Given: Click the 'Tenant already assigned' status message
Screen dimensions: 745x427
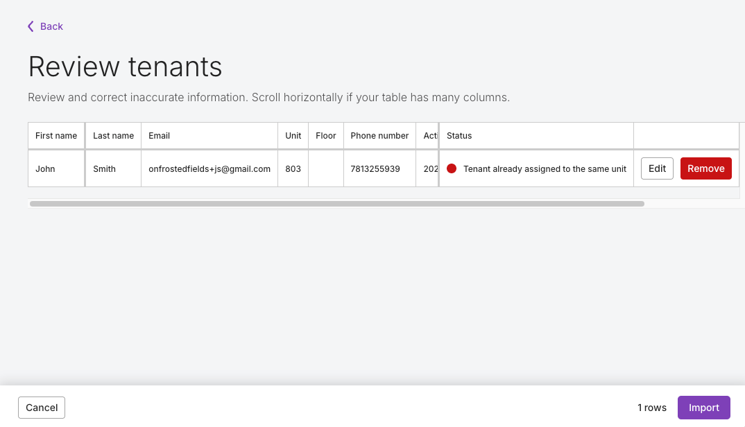Looking at the screenshot, I should 545,168.
